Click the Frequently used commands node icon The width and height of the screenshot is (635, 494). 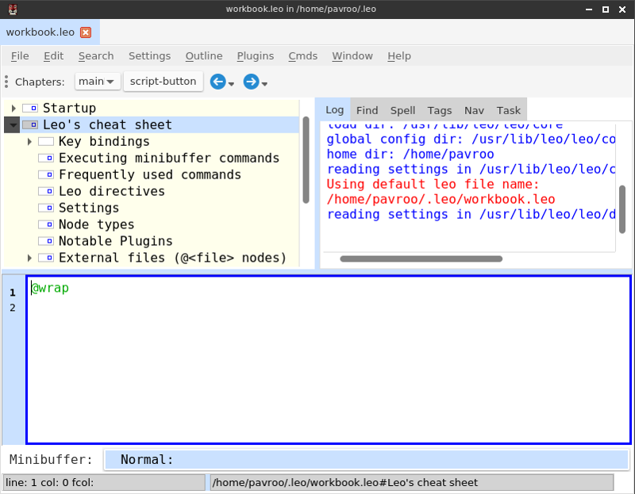click(46, 174)
